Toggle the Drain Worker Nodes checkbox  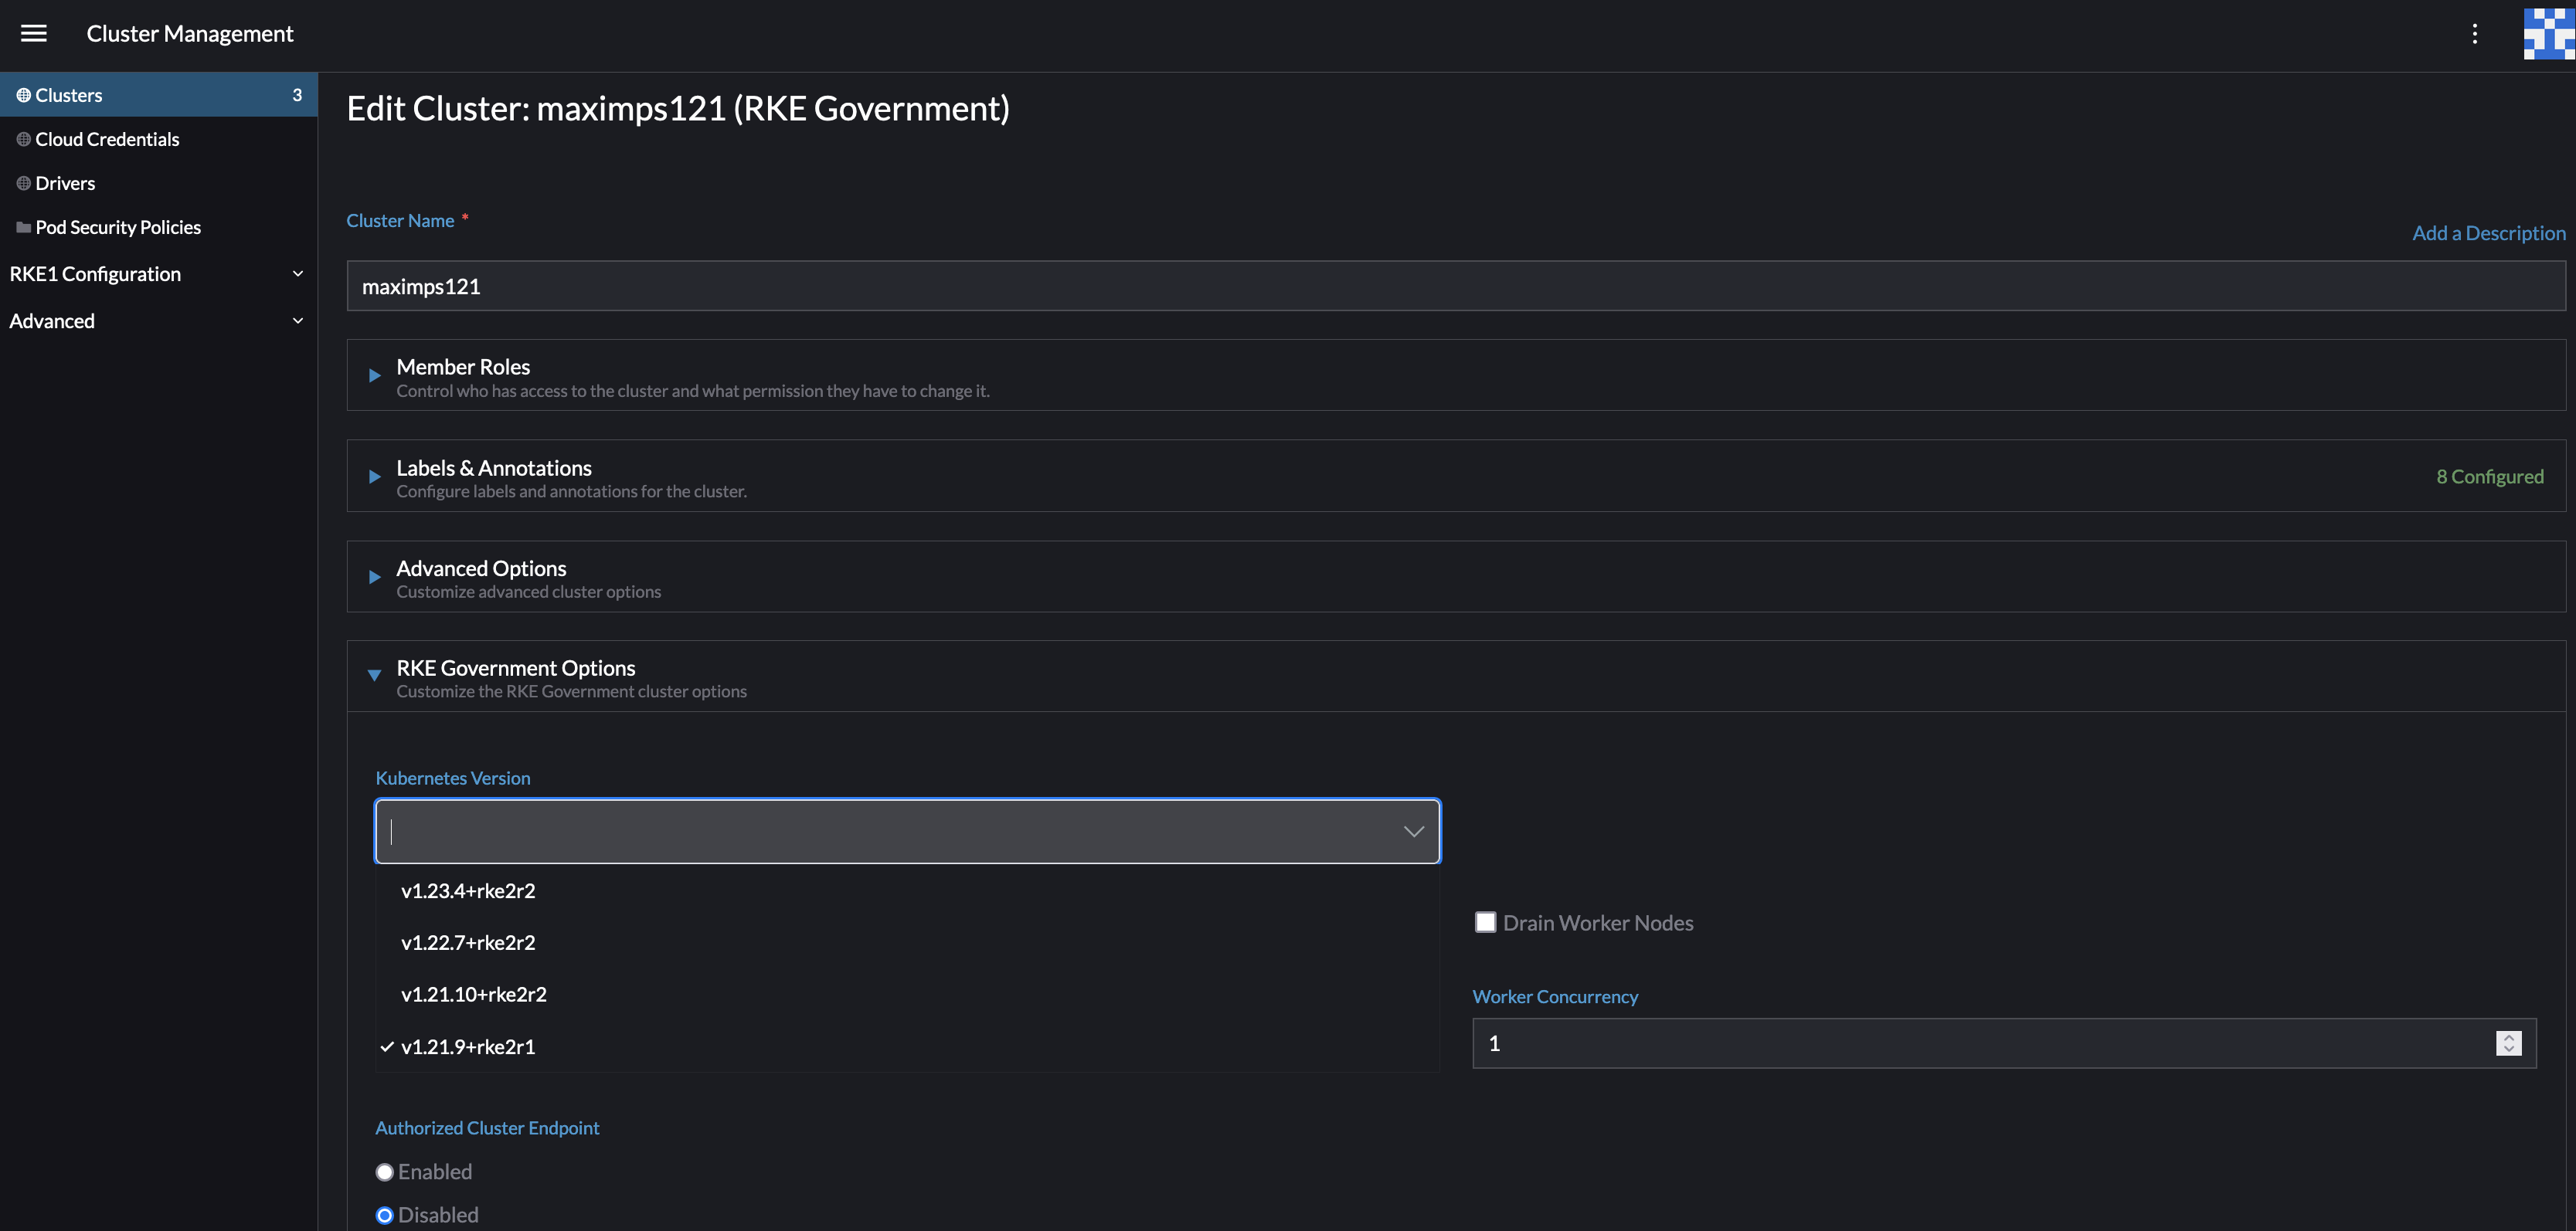point(1485,921)
